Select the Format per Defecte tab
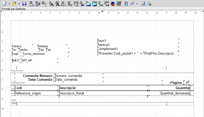This screenshot has width=204, height=117. (x=14, y=9)
